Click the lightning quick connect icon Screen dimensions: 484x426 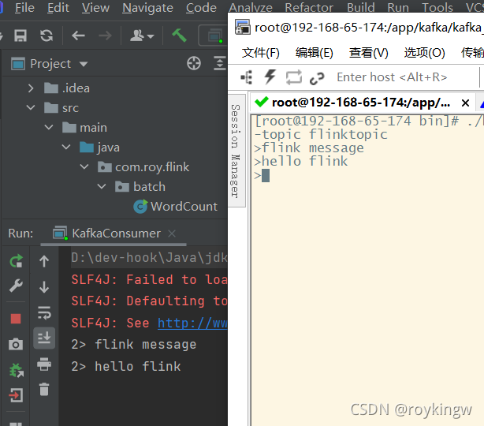tap(270, 77)
